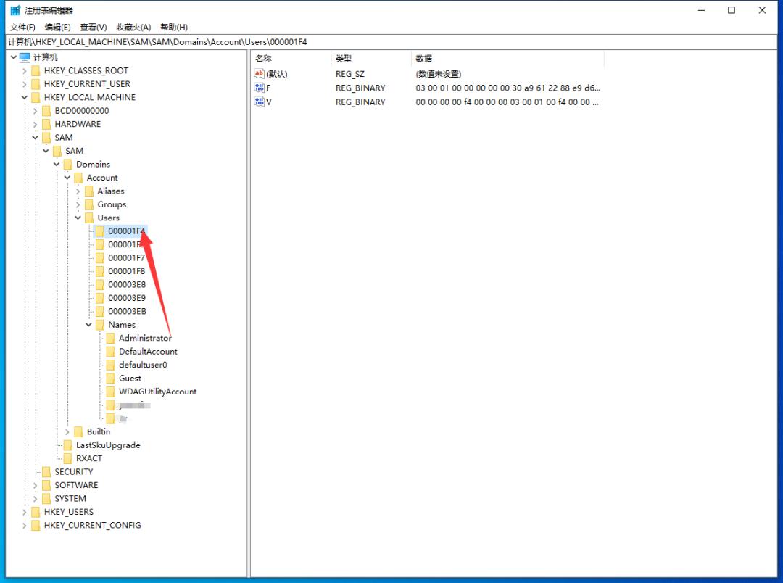Click the default string value icon
Viewport: 783px width, 583px height.
(260, 74)
